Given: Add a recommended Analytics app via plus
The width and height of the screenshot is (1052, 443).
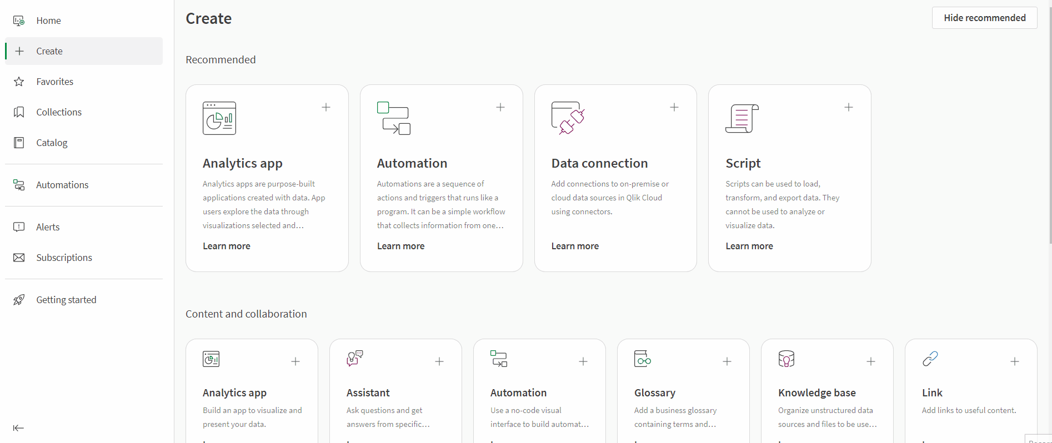Looking at the screenshot, I should pos(326,107).
